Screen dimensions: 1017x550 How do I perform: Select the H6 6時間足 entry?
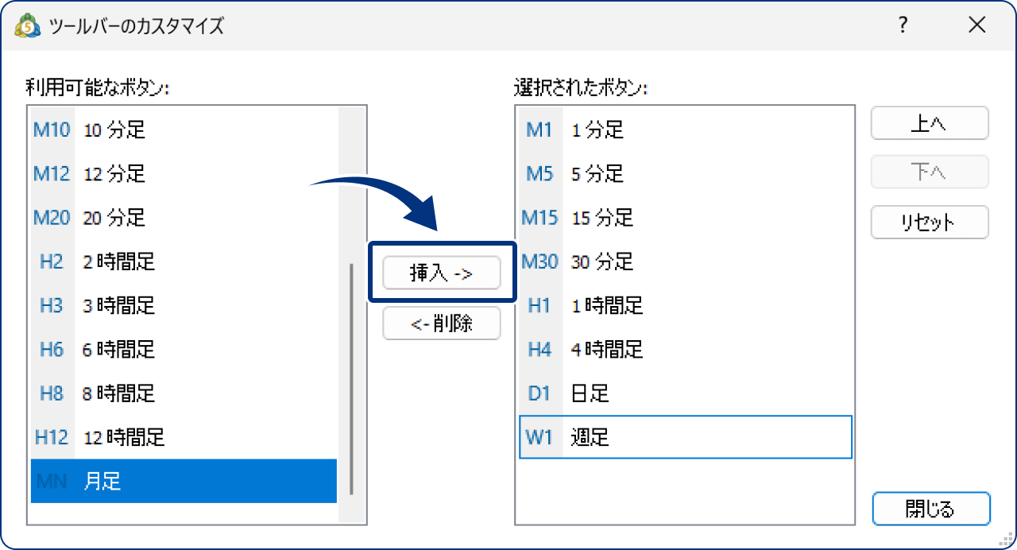point(159,349)
